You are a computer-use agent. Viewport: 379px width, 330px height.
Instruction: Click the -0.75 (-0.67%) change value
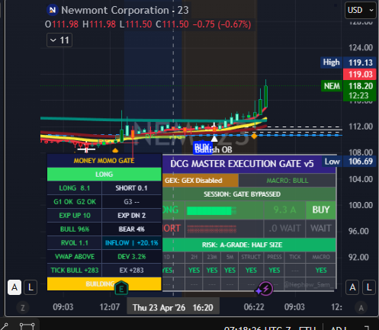222,24
